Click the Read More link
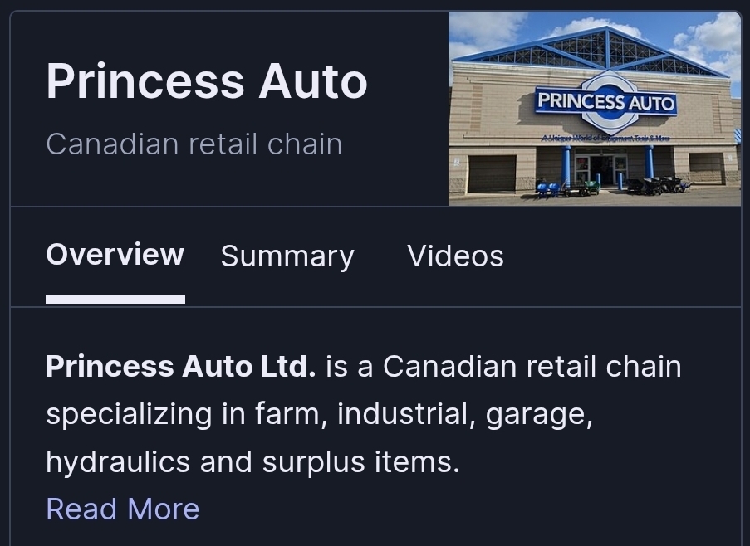The image size is (750, 546). [x=122, y=509]
